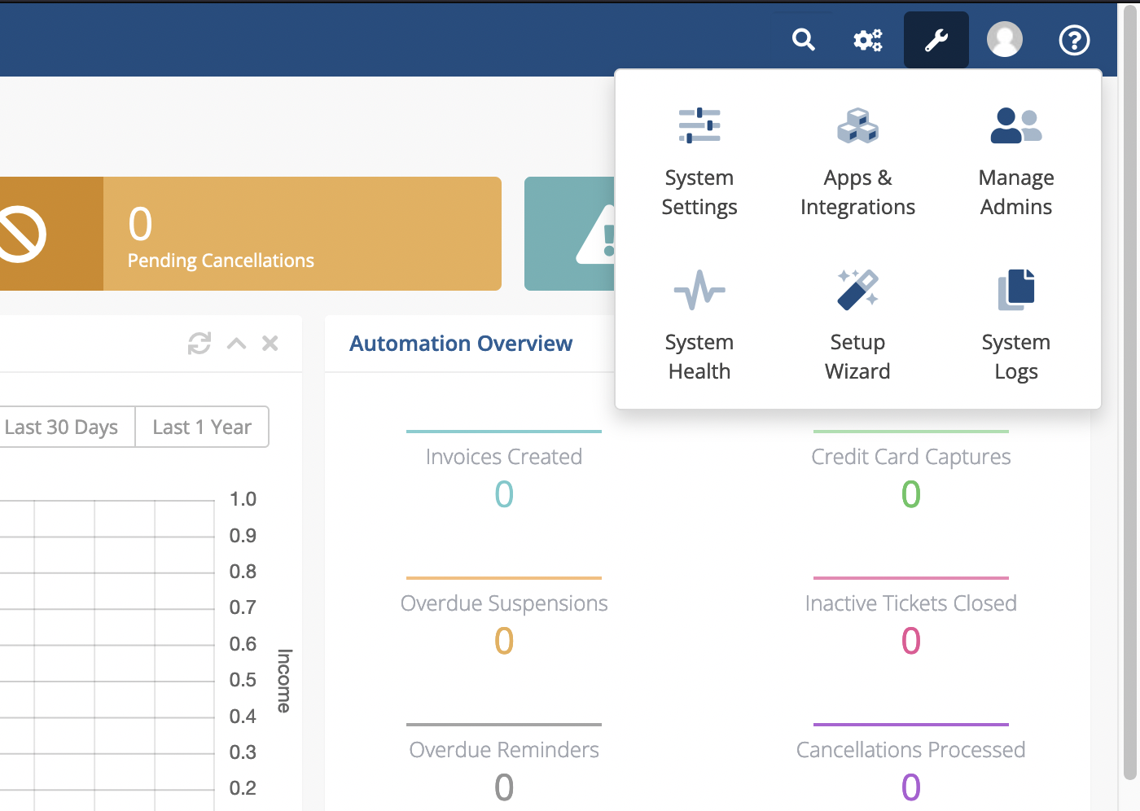Toggle the wrench utilities menu

pos(936,40)
